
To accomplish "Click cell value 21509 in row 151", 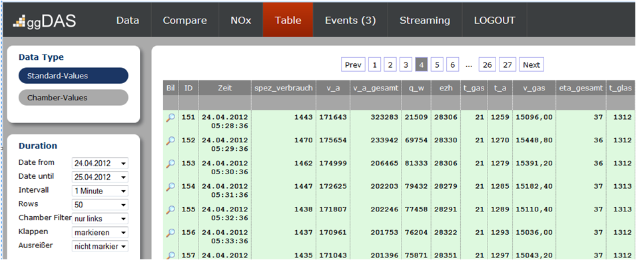I will [416, 117].
